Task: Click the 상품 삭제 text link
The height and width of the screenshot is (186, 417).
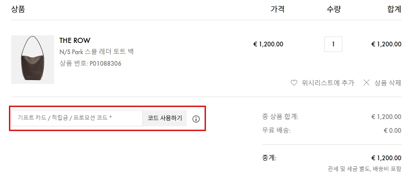Action: 387,83
